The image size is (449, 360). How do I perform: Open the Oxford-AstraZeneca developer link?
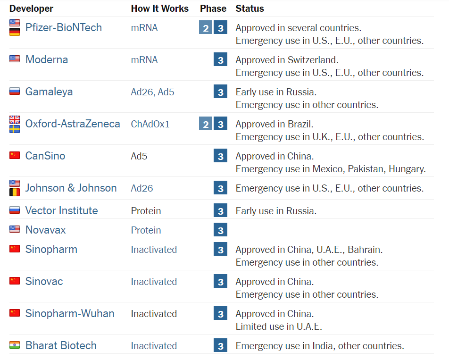pos(73,124)
